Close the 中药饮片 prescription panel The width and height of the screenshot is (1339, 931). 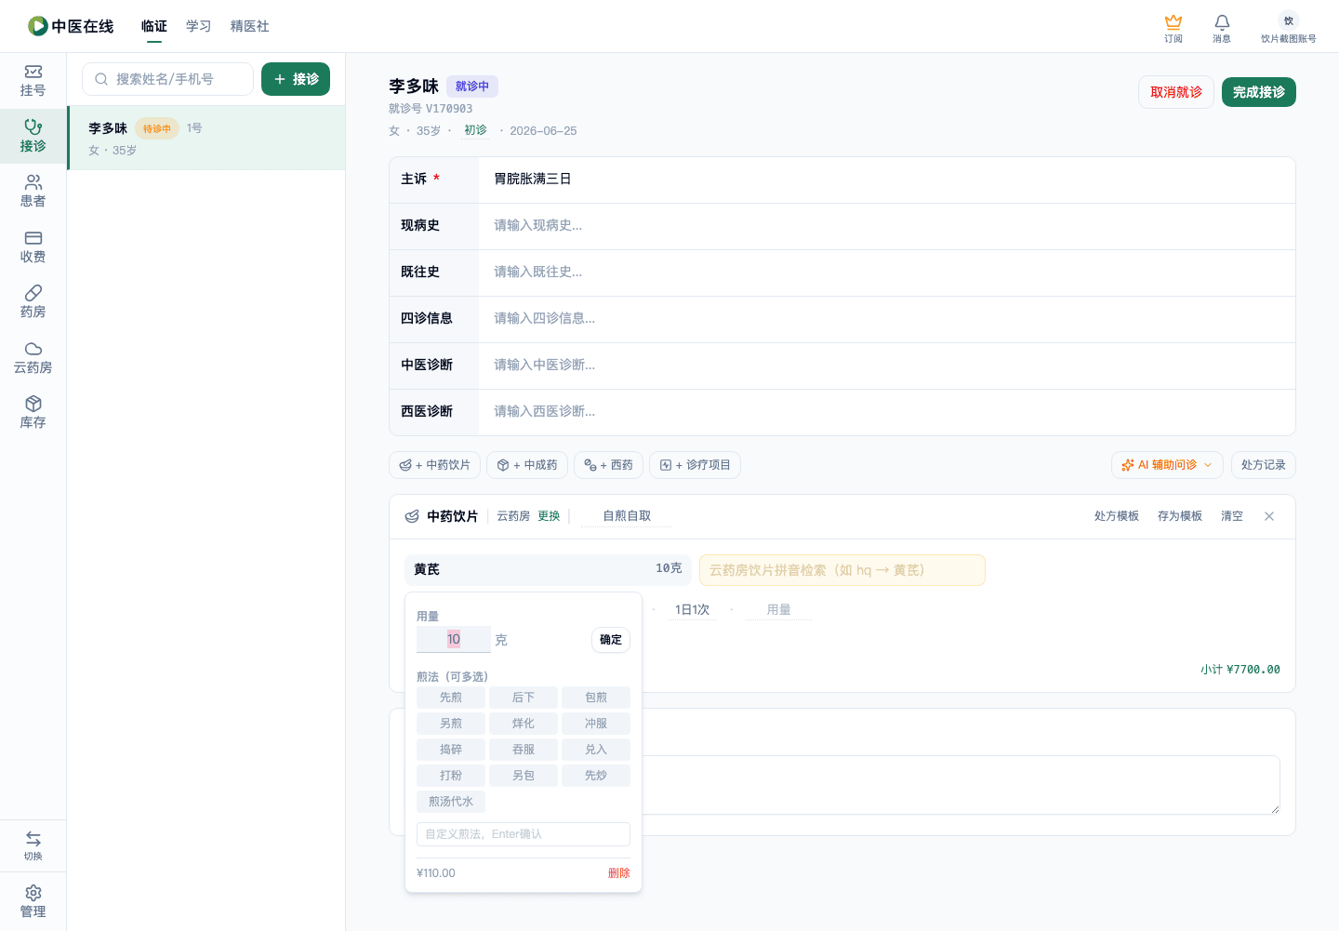click(1269, 516)
